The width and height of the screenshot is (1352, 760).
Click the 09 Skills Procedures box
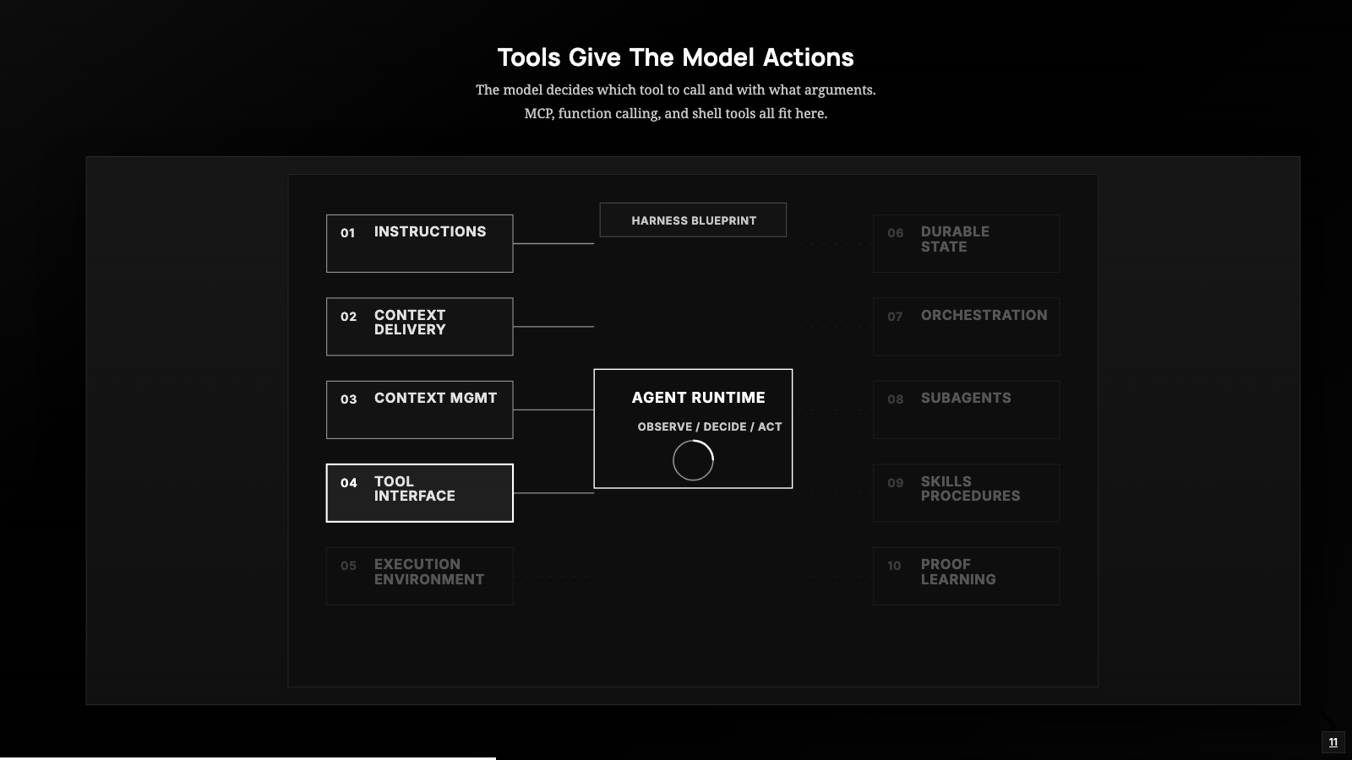point(966,492)
